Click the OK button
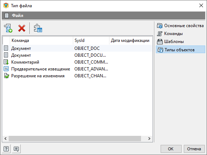Screen dimensions: 207x155 pyautogui.click(x=171, y=149)
